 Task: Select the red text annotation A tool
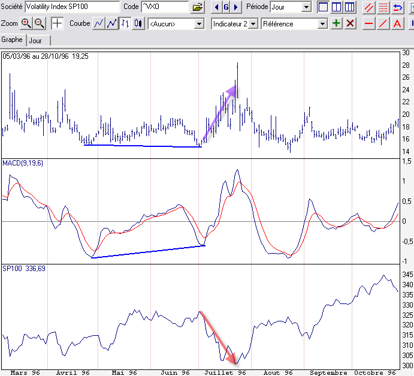(x=397, y=23)
